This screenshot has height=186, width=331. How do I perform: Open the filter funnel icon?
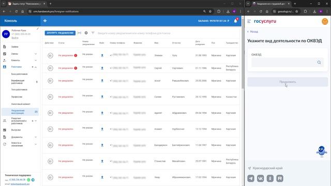coord(93,33)
